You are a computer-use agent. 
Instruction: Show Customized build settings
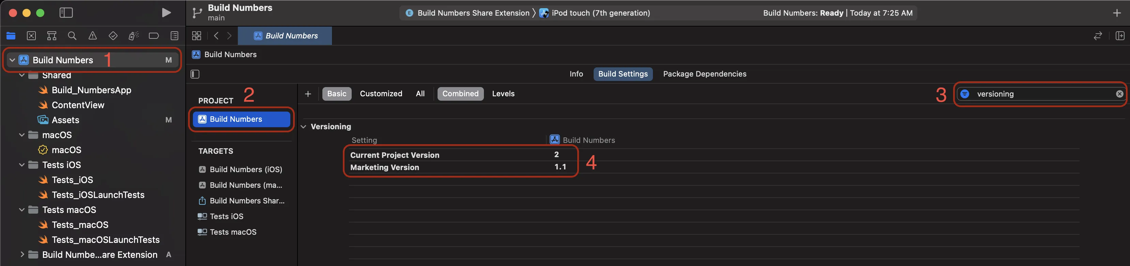click(x=381, y=94)
